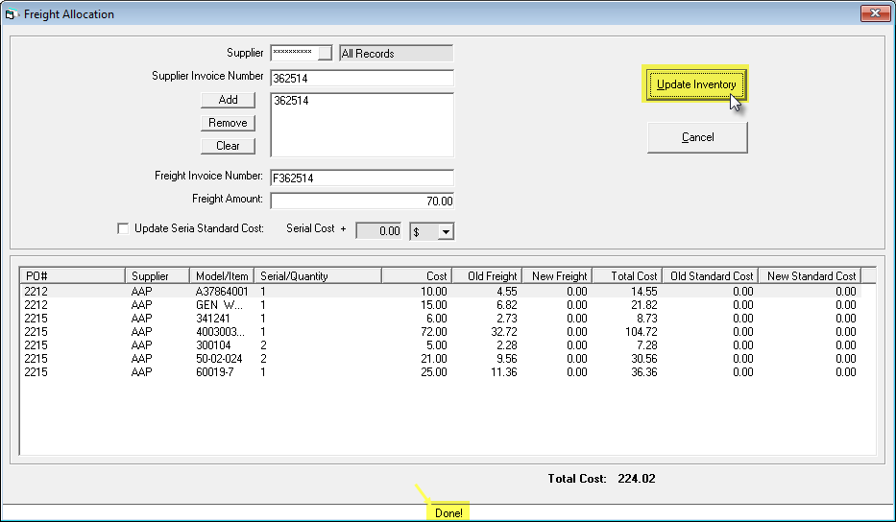Screen dimensions: 896x522
Task: Select the row with model A37864001
Action: [x=440, y=292]
